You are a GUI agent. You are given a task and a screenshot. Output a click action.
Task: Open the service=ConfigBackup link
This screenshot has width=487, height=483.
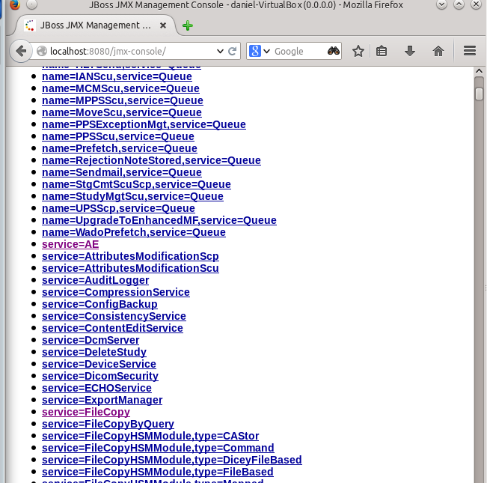pos(99,304)
